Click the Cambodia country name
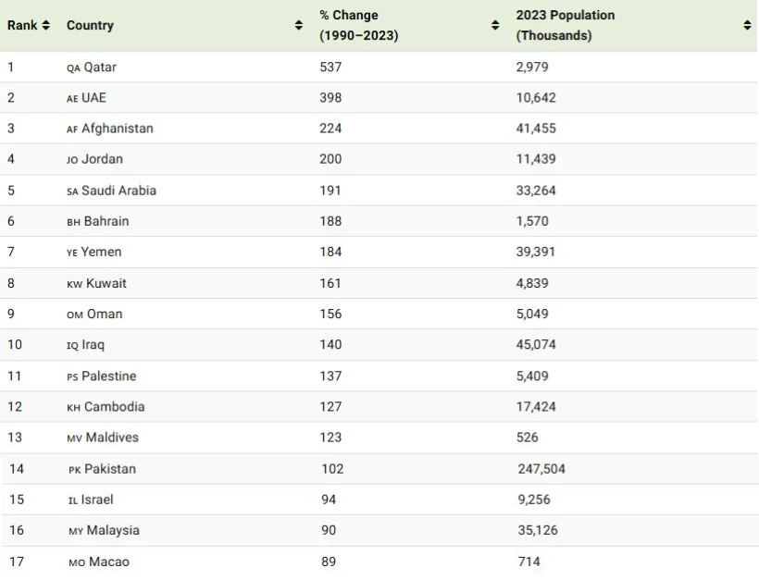The image size is (759, 580). tap(114, 406)
